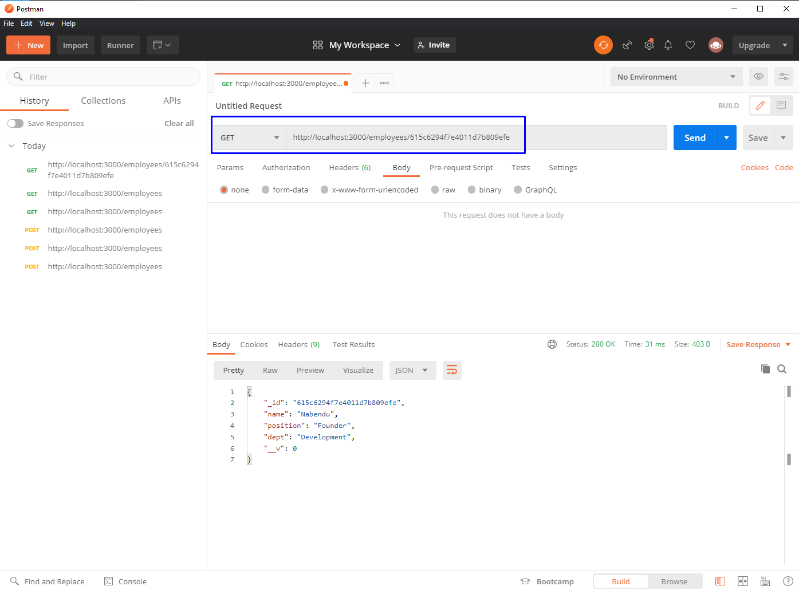Open the Upgrade dropdown arrow

(x=785, y=45)
